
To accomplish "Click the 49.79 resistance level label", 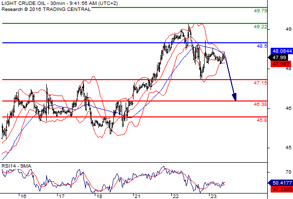I will [261, 11].
